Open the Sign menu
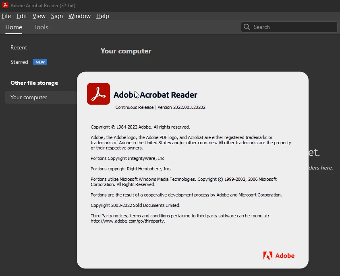Viewport: 340px width, 276px height. [57, 16]
